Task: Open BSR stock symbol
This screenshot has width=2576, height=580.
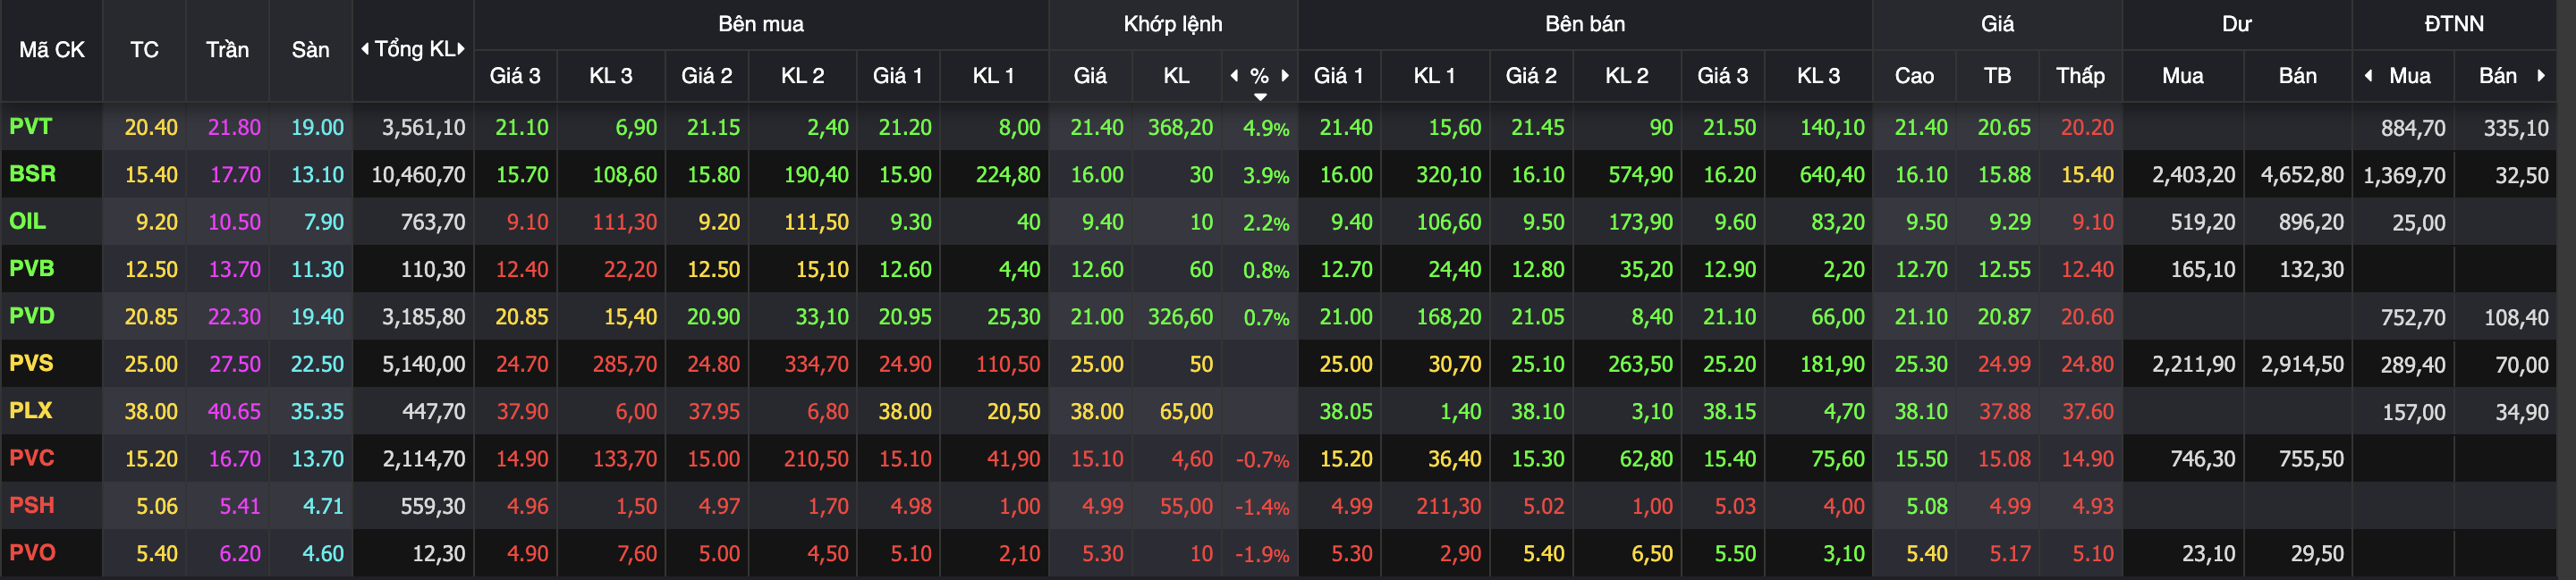Action: (x=32, y=174)
